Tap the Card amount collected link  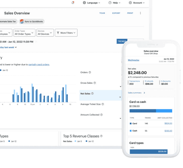(x=168, y=124)
